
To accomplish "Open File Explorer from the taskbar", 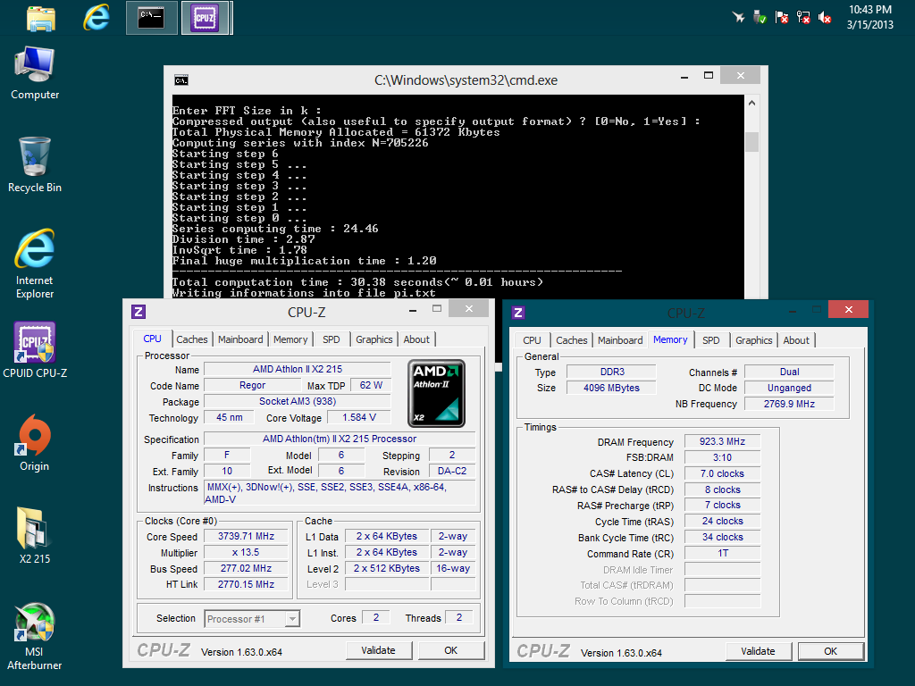I will 41,18.
